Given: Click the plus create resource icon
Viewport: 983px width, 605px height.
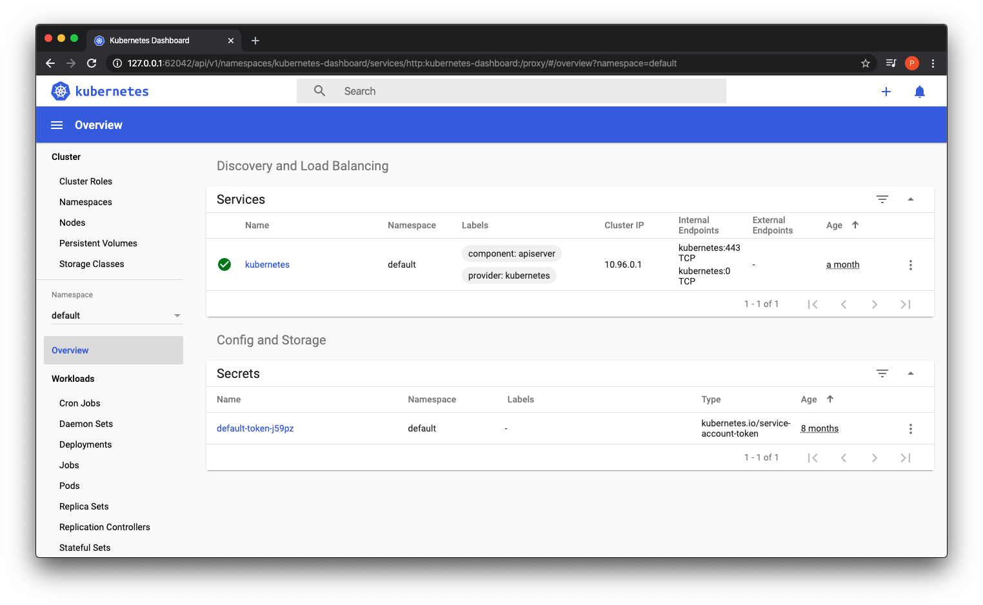Looking at the screenshot, I should pos(886,92).
